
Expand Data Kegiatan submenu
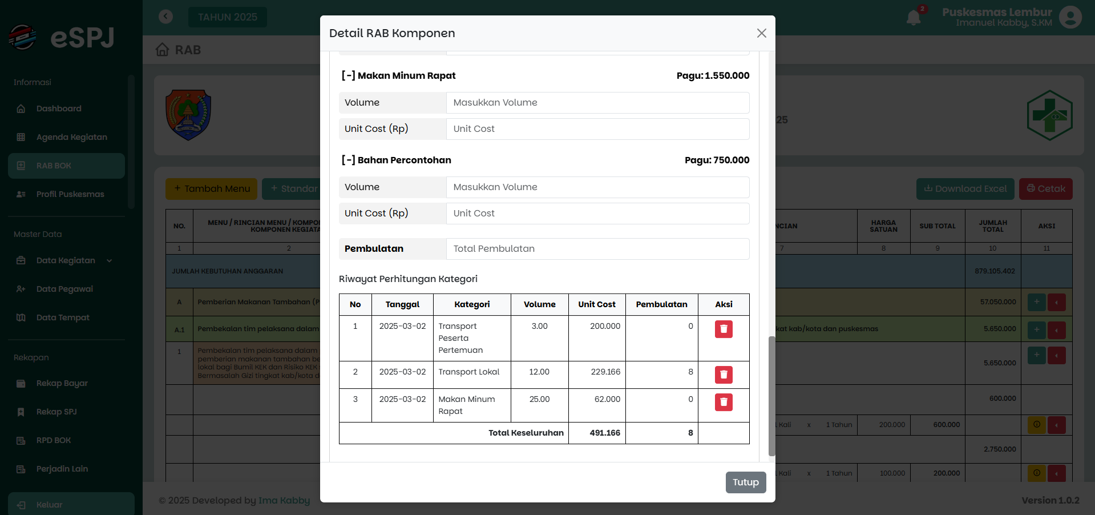pos(66,260)
